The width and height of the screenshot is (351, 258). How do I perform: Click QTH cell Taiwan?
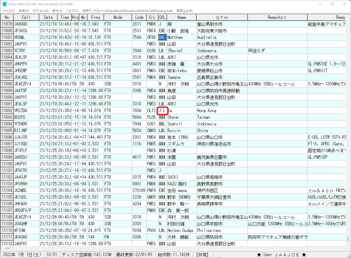203,117
